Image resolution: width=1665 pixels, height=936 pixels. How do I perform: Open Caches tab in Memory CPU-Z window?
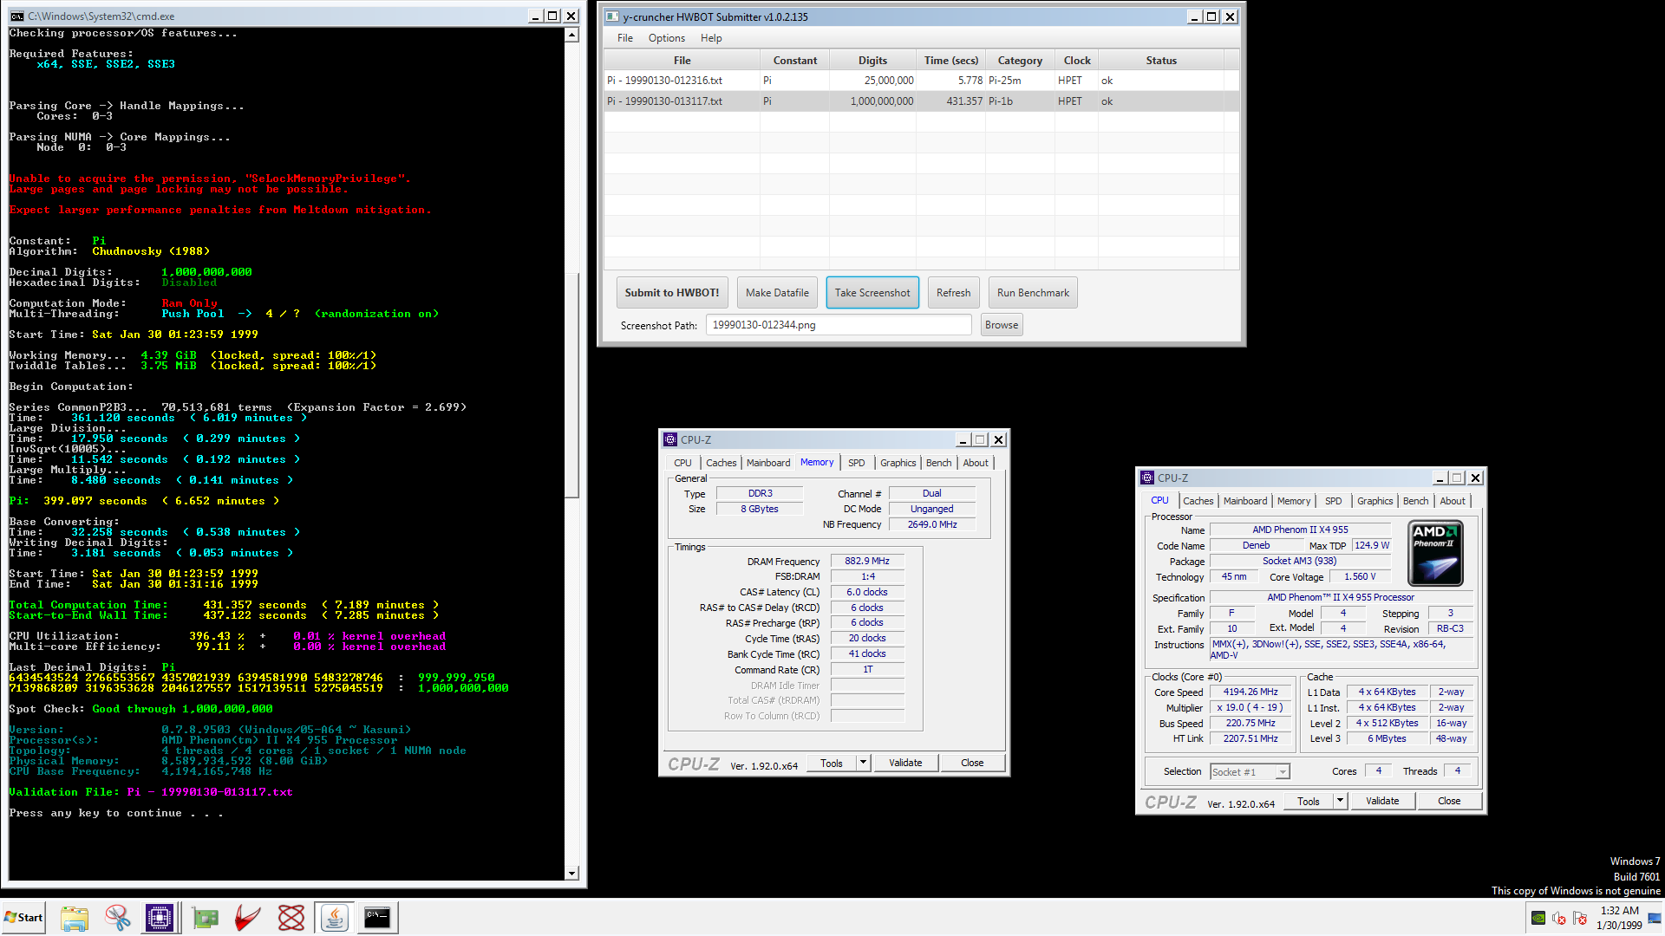click(721, 463)
